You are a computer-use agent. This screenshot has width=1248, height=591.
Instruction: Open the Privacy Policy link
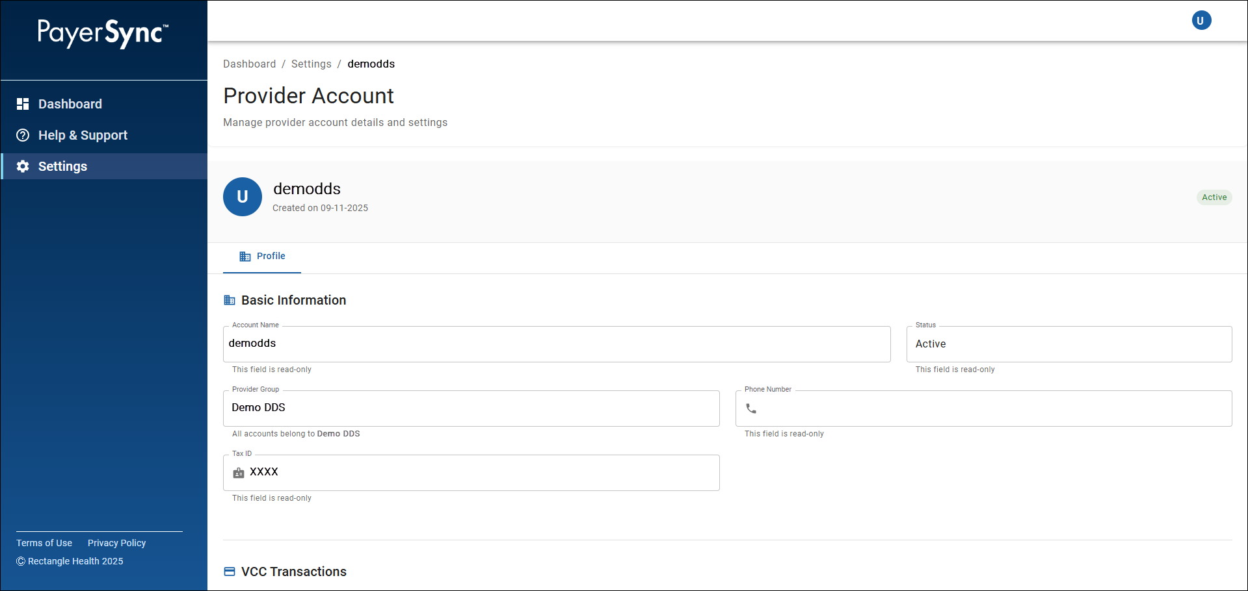point(117,543)
